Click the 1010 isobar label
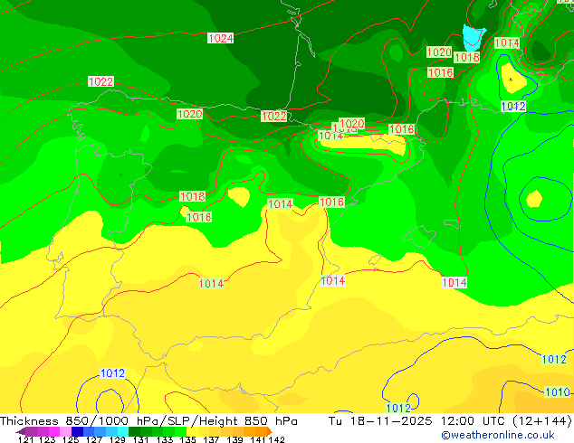574x443 pixels. (x=558, y=392)
